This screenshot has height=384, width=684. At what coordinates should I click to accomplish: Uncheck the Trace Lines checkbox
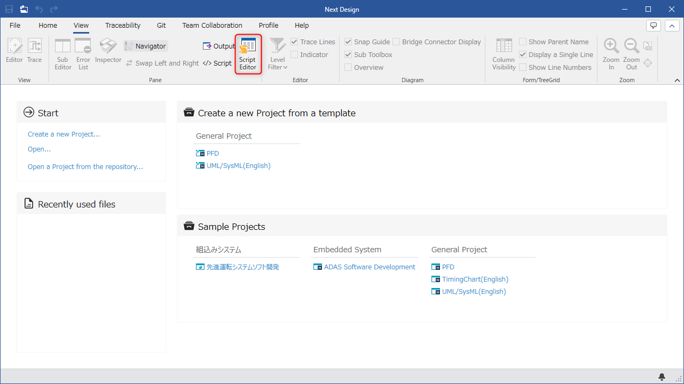point(313,42)
